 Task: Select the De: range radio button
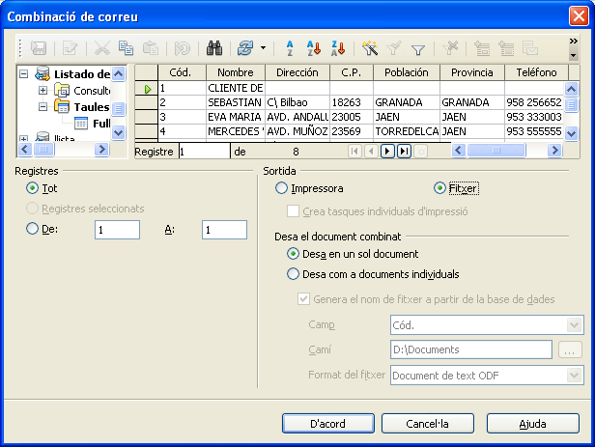point(34,229)
